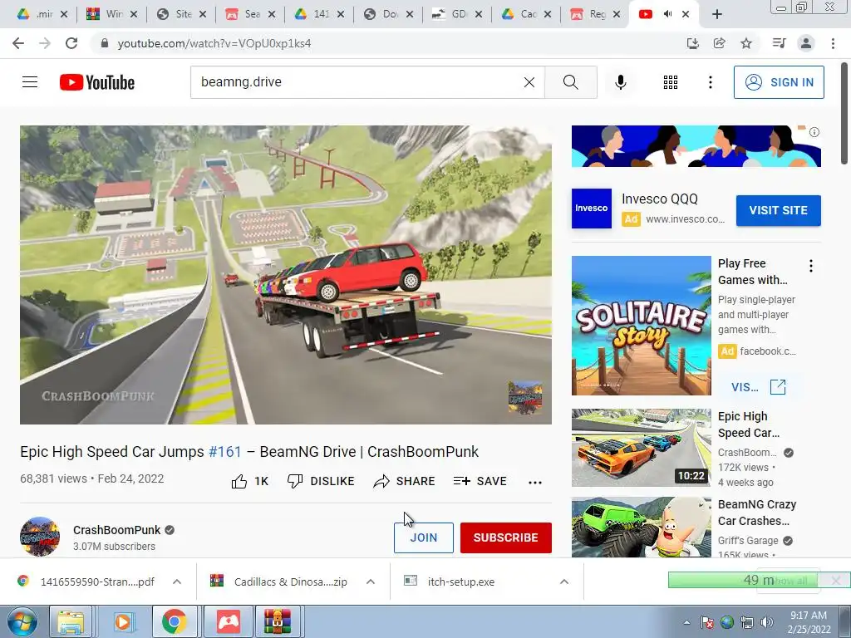Go back with browser back arrow

pyautogui.click(x=18, y=43)
